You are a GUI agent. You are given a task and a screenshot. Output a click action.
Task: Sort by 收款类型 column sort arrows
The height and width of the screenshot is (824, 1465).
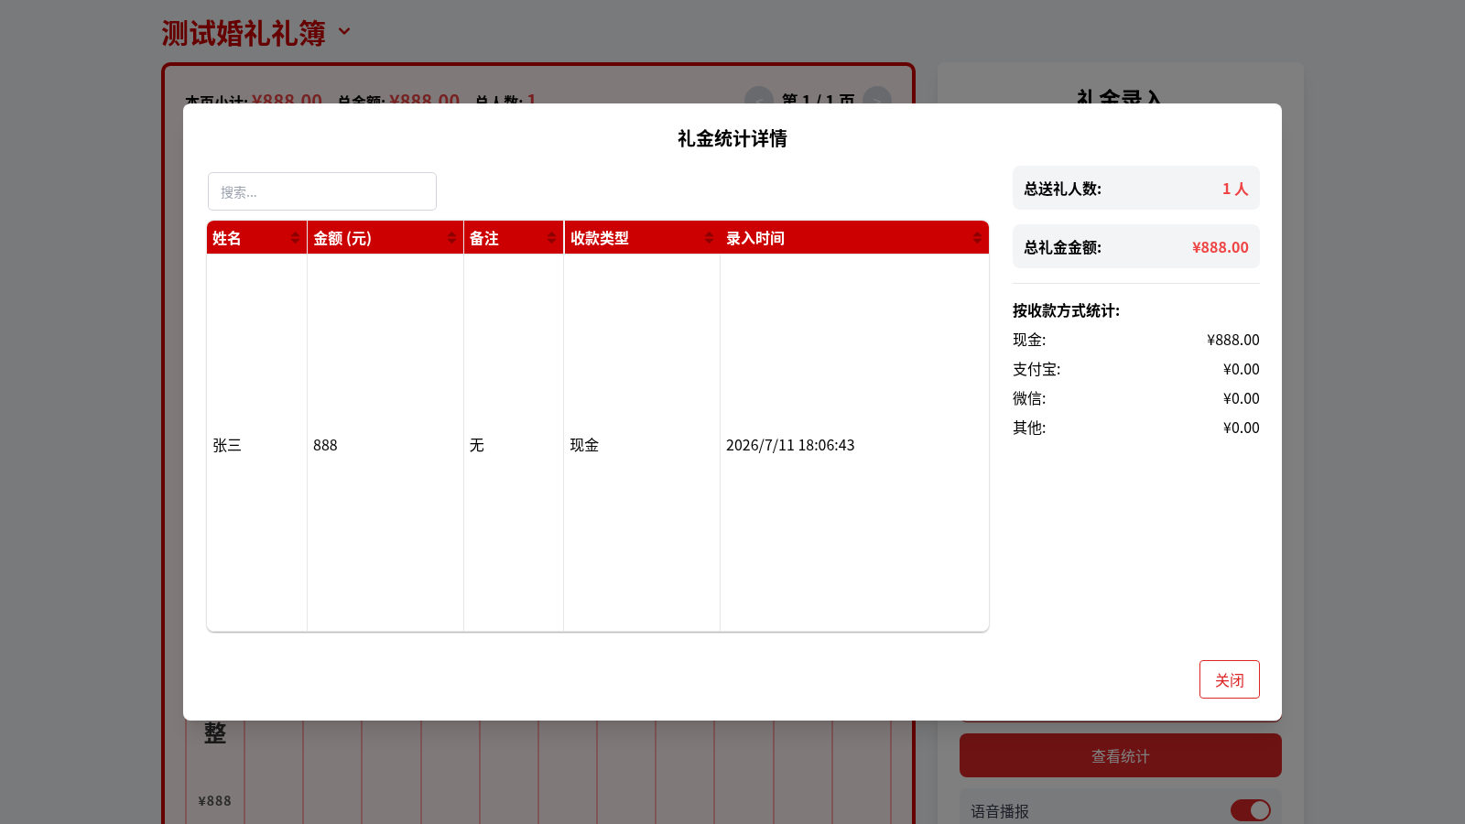[709, 238]
